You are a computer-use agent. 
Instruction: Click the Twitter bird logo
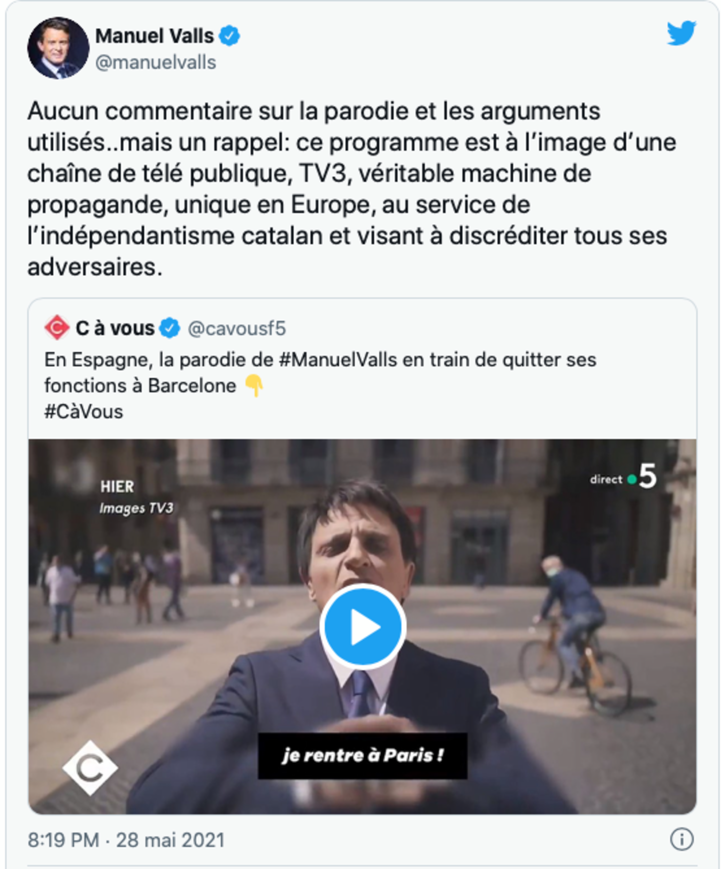[x=681, y=33]
